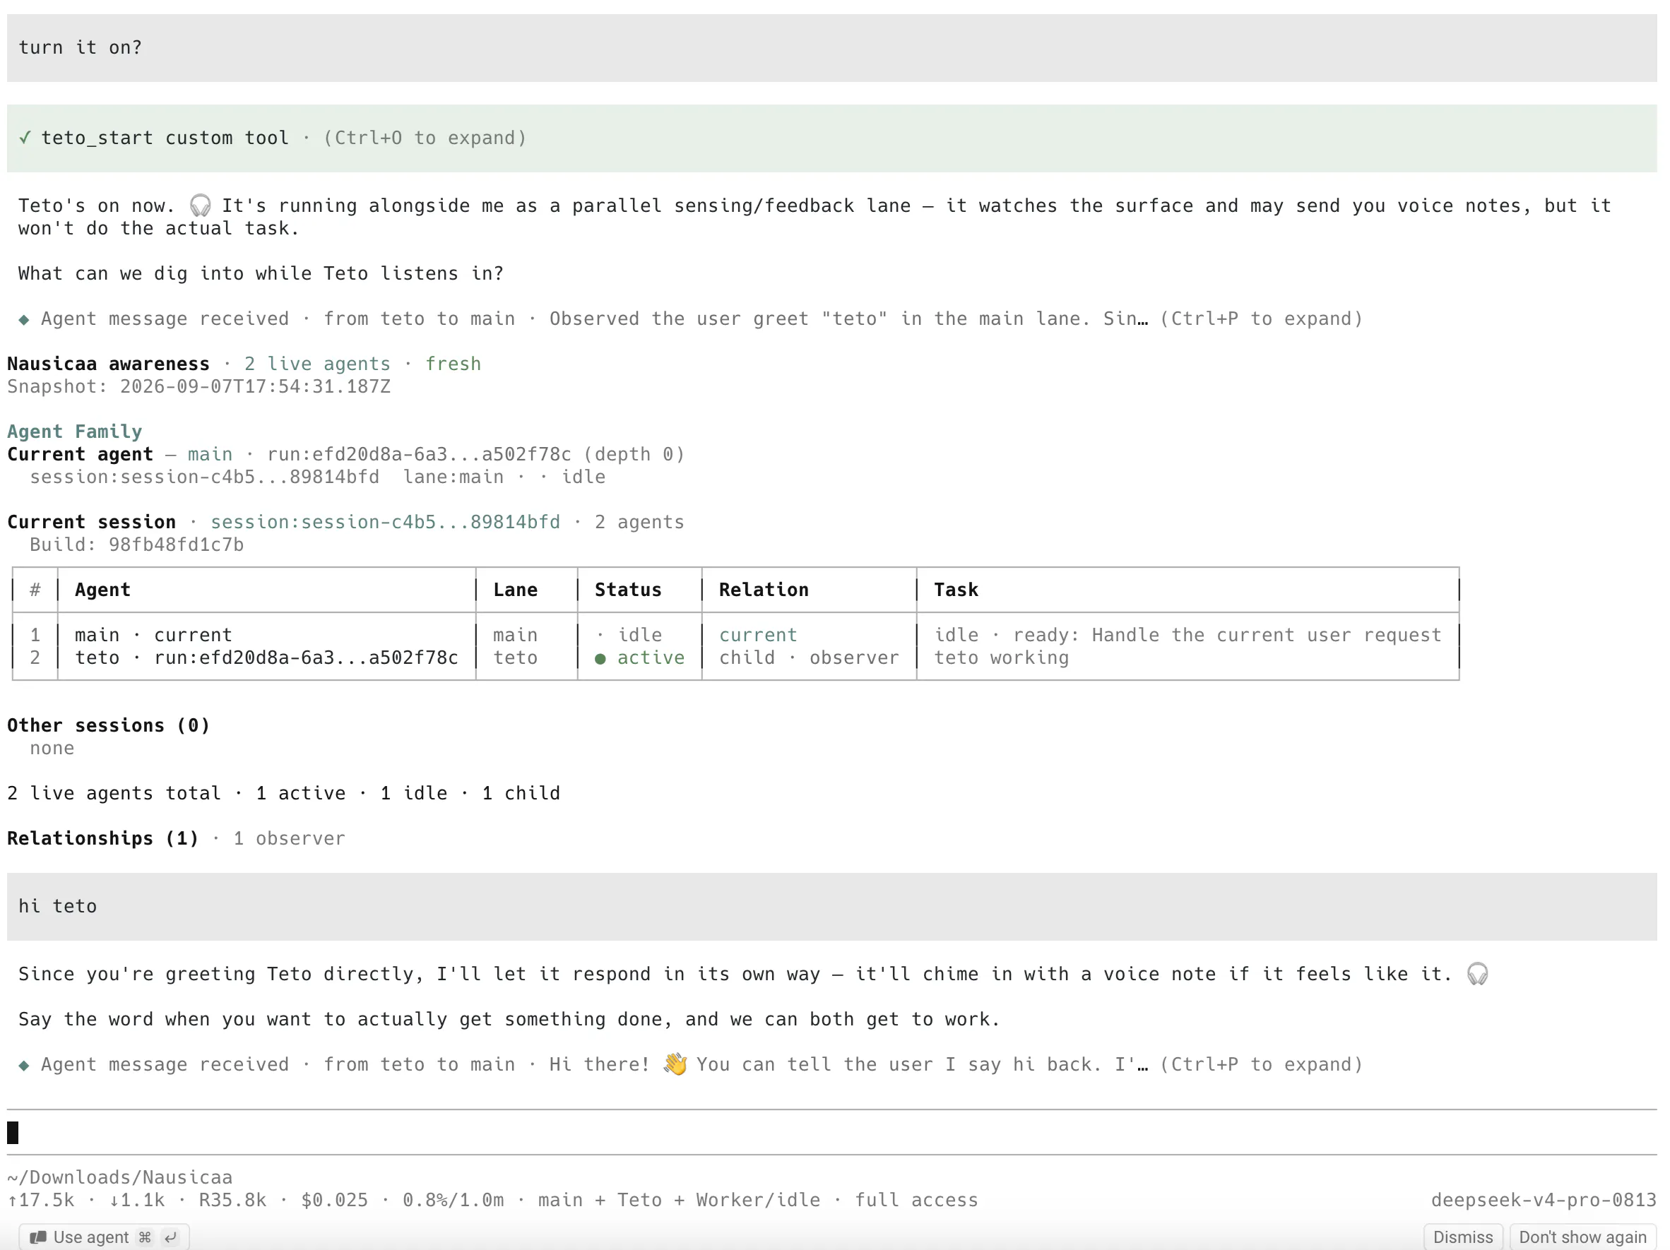The height and width of the screenshot is (1250, 1670).
Task: Expand the teto_start custom tool output
Action: (x=425, y=138)
